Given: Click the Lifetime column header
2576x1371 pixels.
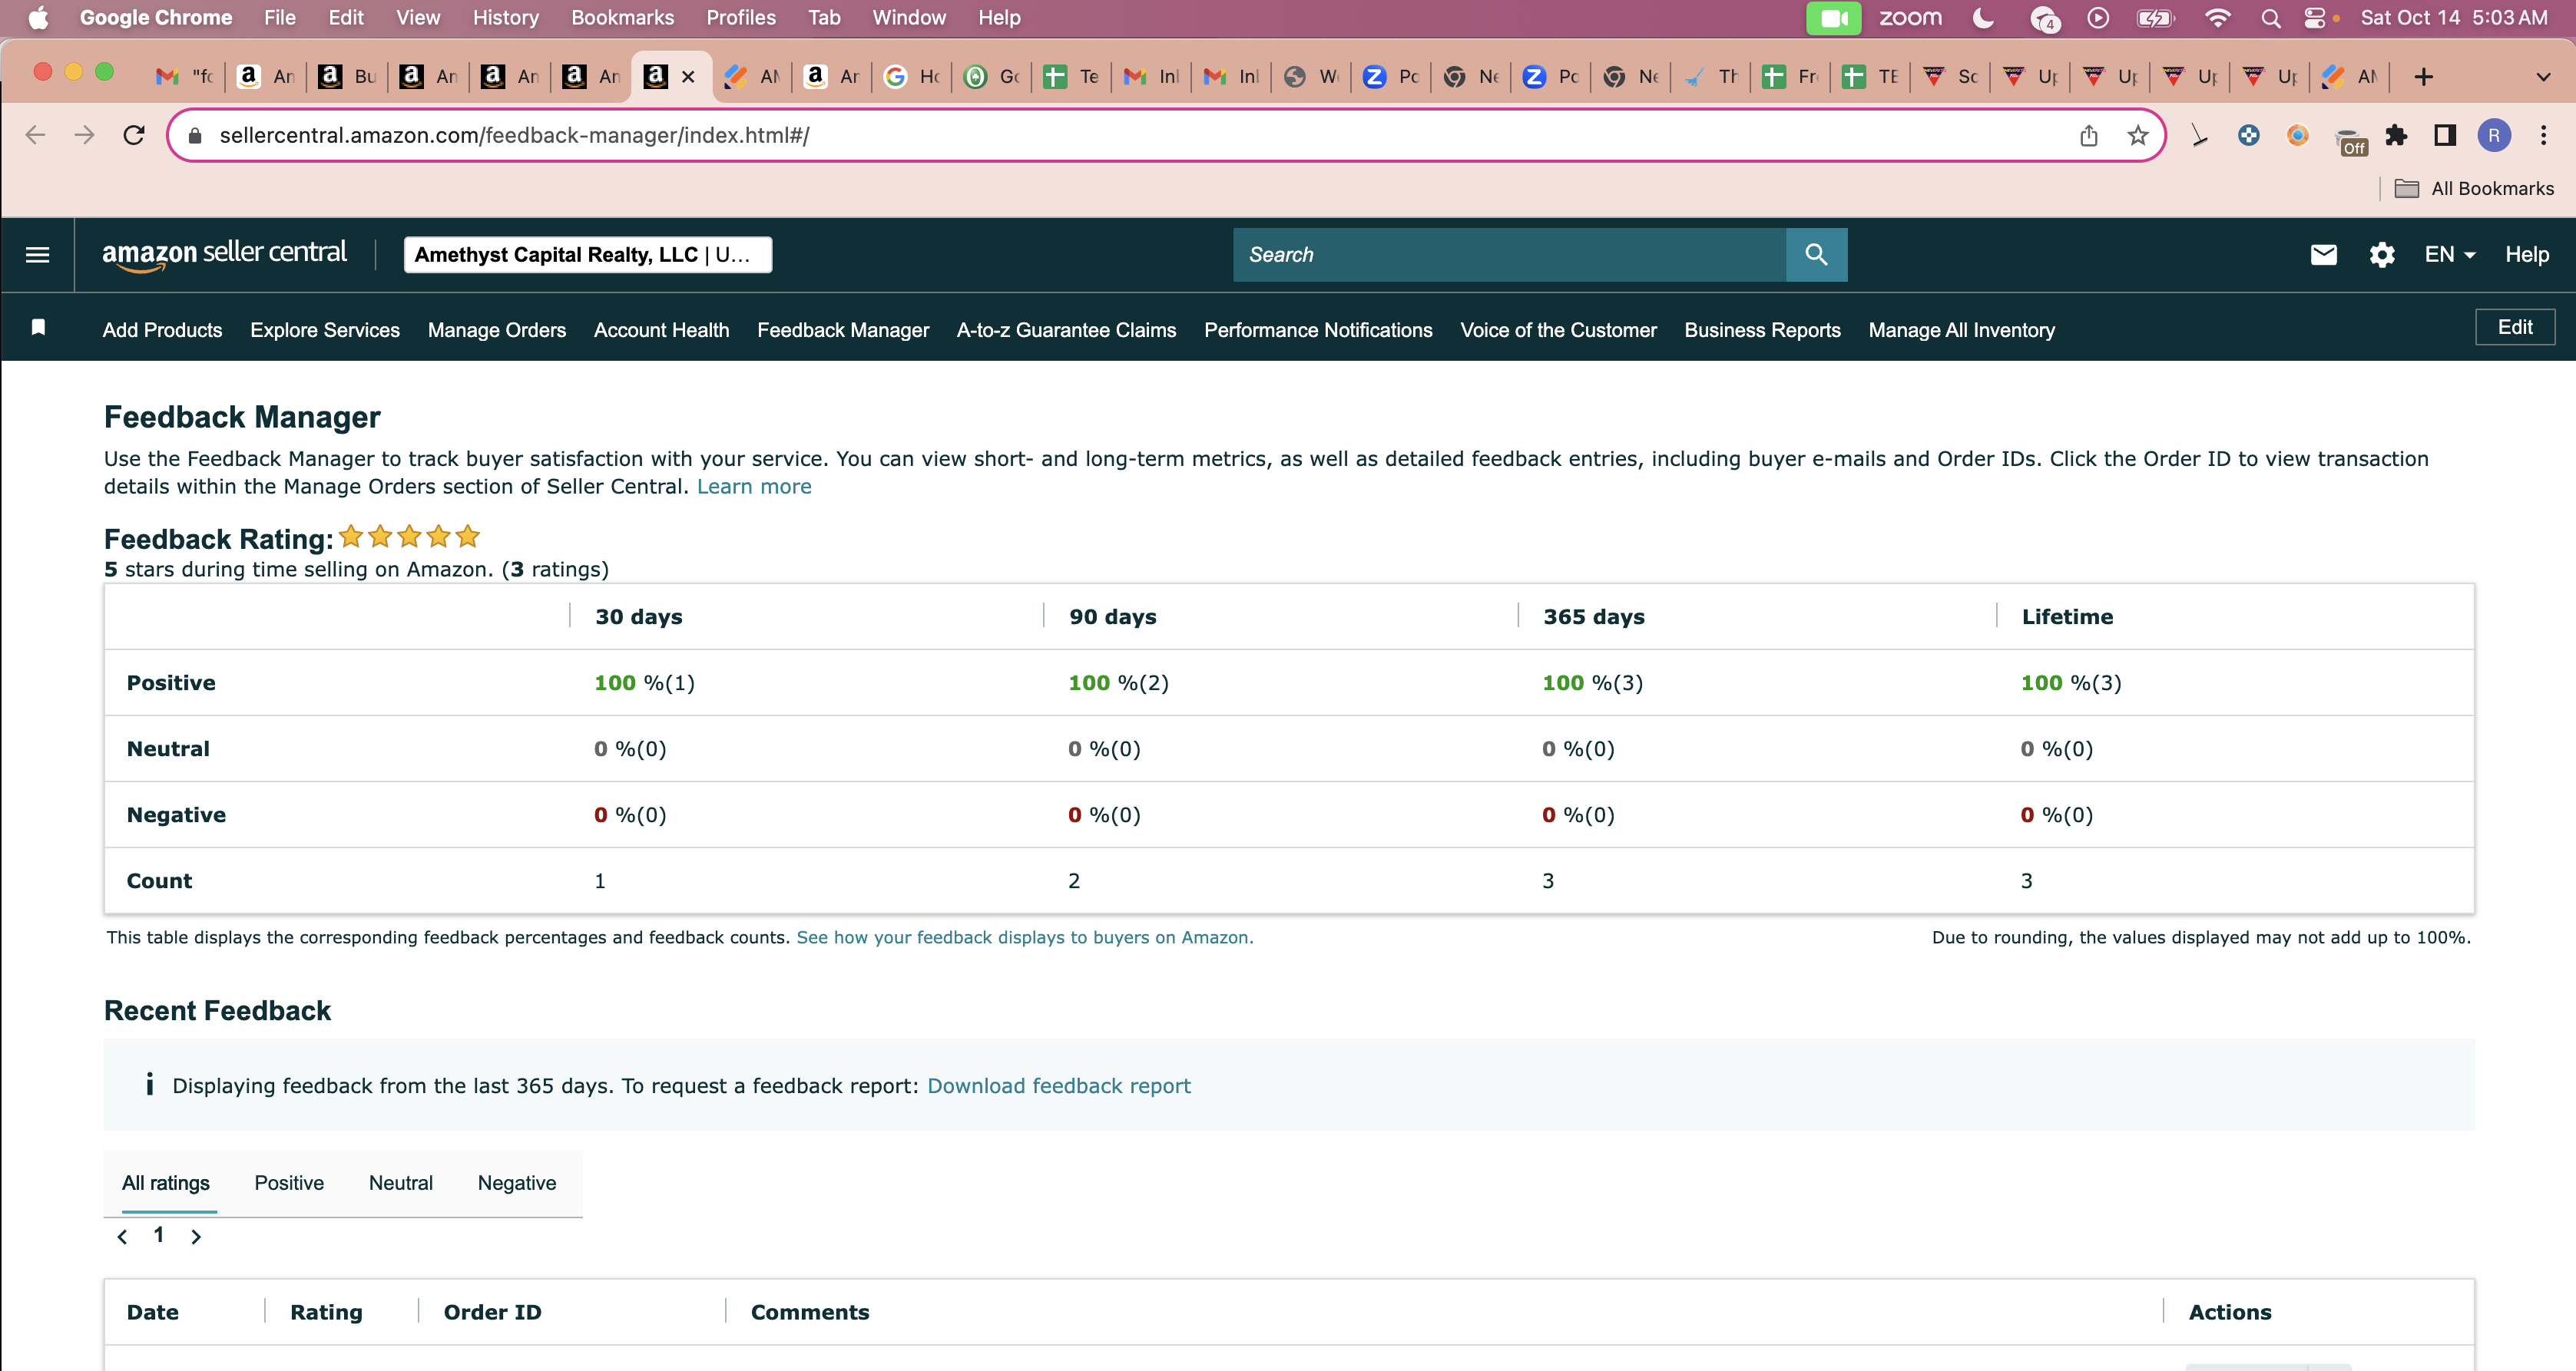Looking at the screenshot, I should tap(2067, 616).
